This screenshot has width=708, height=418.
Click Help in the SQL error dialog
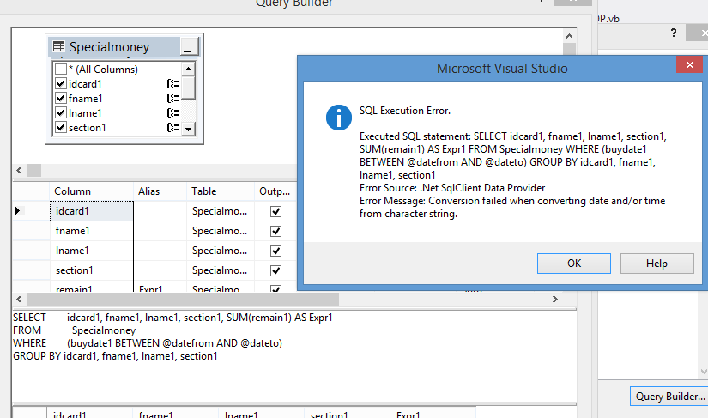[657, 264]
